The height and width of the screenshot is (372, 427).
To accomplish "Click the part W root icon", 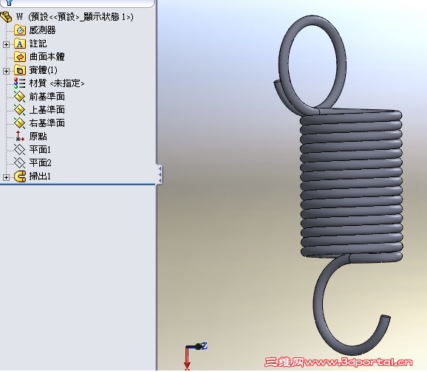I will 6,17.
